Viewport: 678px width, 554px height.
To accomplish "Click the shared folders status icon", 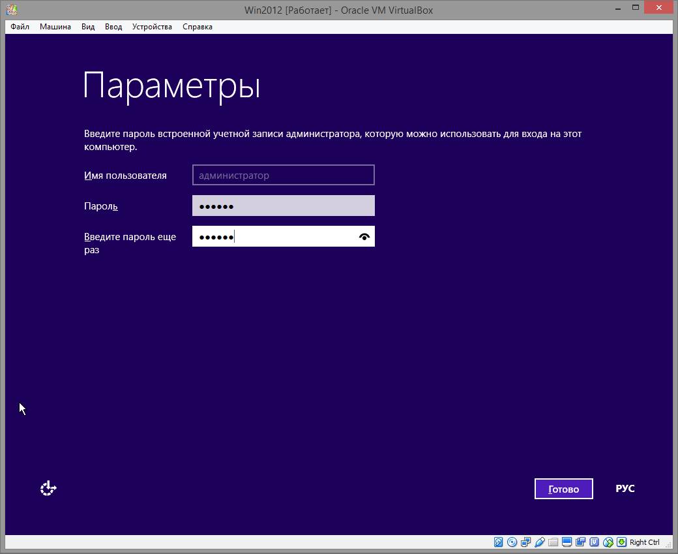I will [553, 542].
